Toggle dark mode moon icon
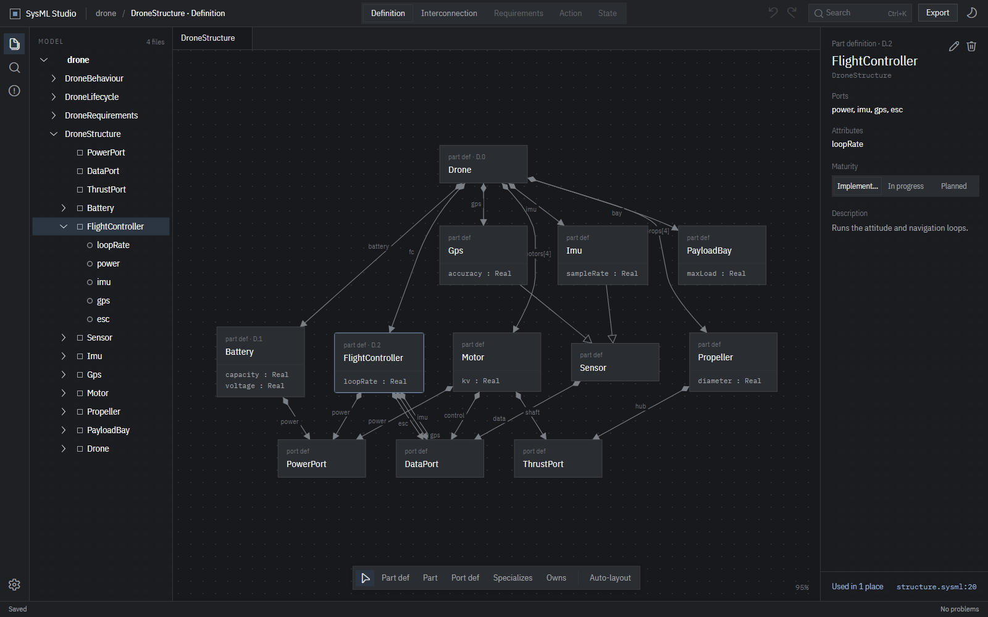Viewport: 988px width, 617px height. (x=971, y=13)
